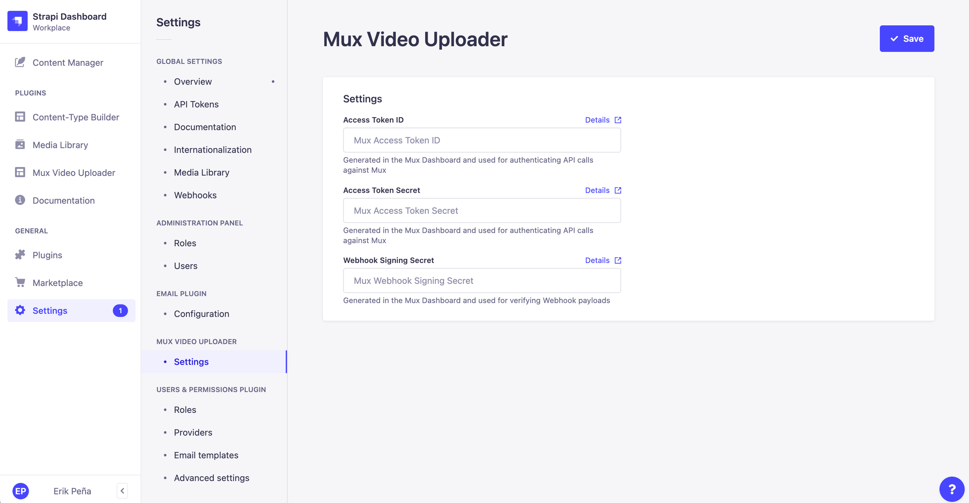Click the settings notification badge showing 1
969x503 pixels.
click(120, 311)
